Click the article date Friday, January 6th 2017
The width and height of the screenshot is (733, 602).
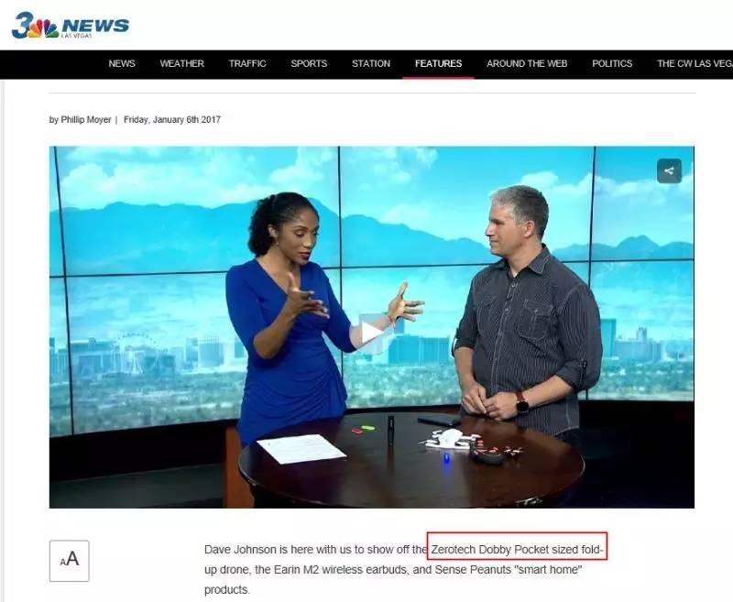(x=171, y=120)
